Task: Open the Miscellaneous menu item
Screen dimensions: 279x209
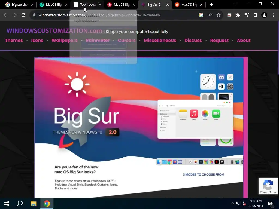Action: pyautogui.click(x=160, y=40)
